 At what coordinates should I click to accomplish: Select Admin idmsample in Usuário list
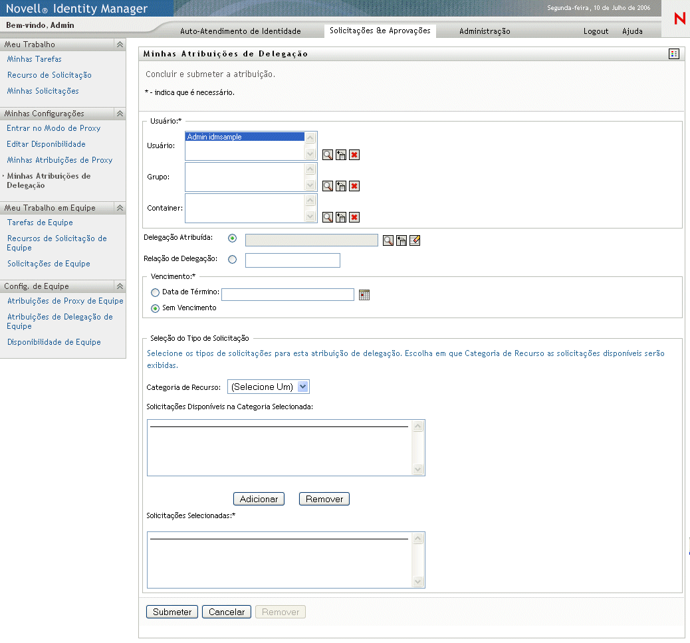tap(245, 137)
